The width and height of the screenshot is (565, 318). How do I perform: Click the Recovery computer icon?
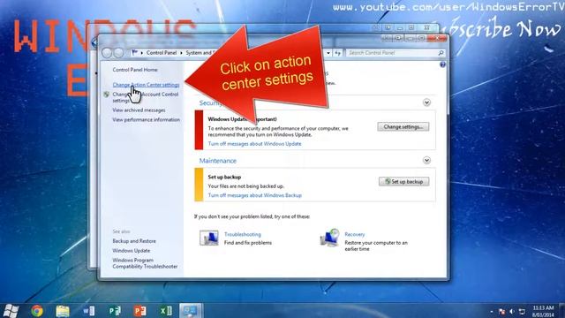point(329,238)
